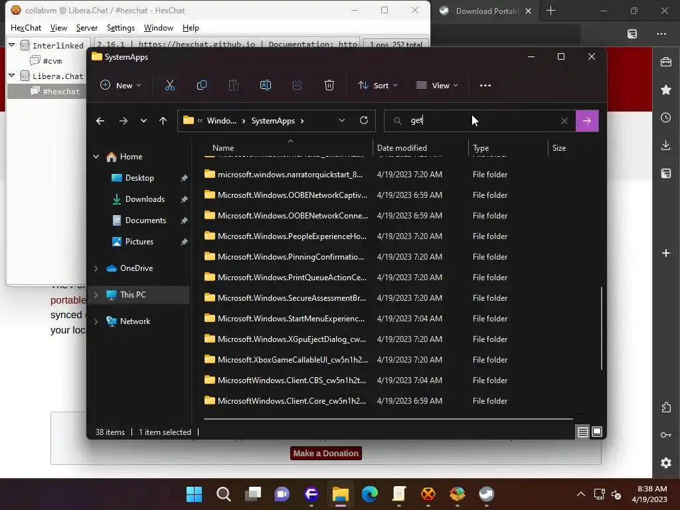Viewport: 680px width, 510px height.
Task: Go up one folder level in Explorer
Action: pos(163,121)
